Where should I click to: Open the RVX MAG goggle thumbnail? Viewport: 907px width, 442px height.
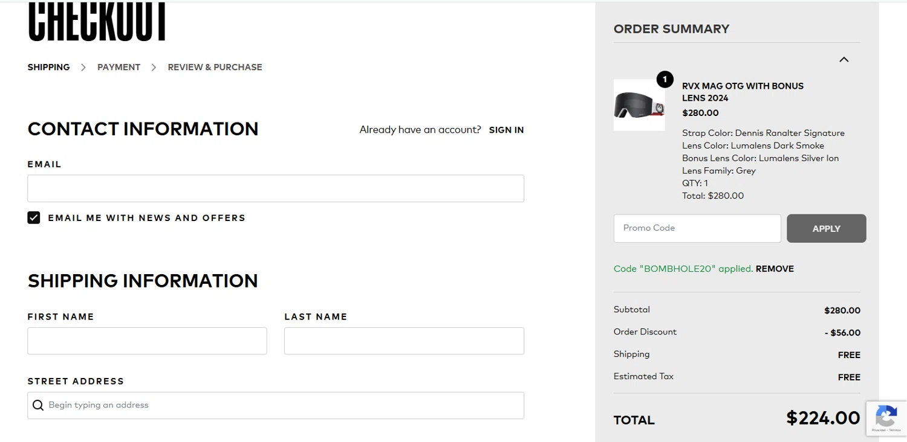[639, 105]
